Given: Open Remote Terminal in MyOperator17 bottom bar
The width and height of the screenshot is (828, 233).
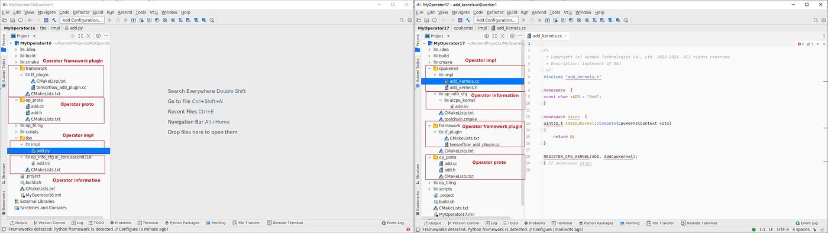Looking at the screenshot, I should pos(698,223).
